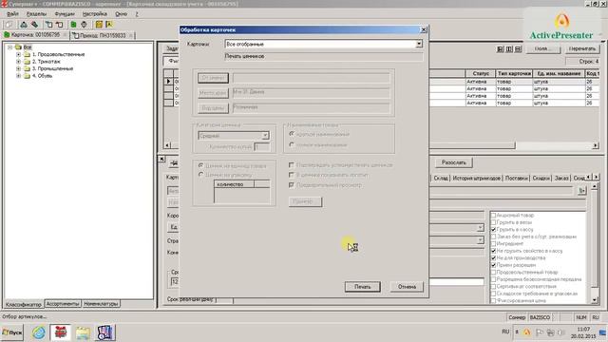Click the green book toolbar icon

tap(73, 25)
